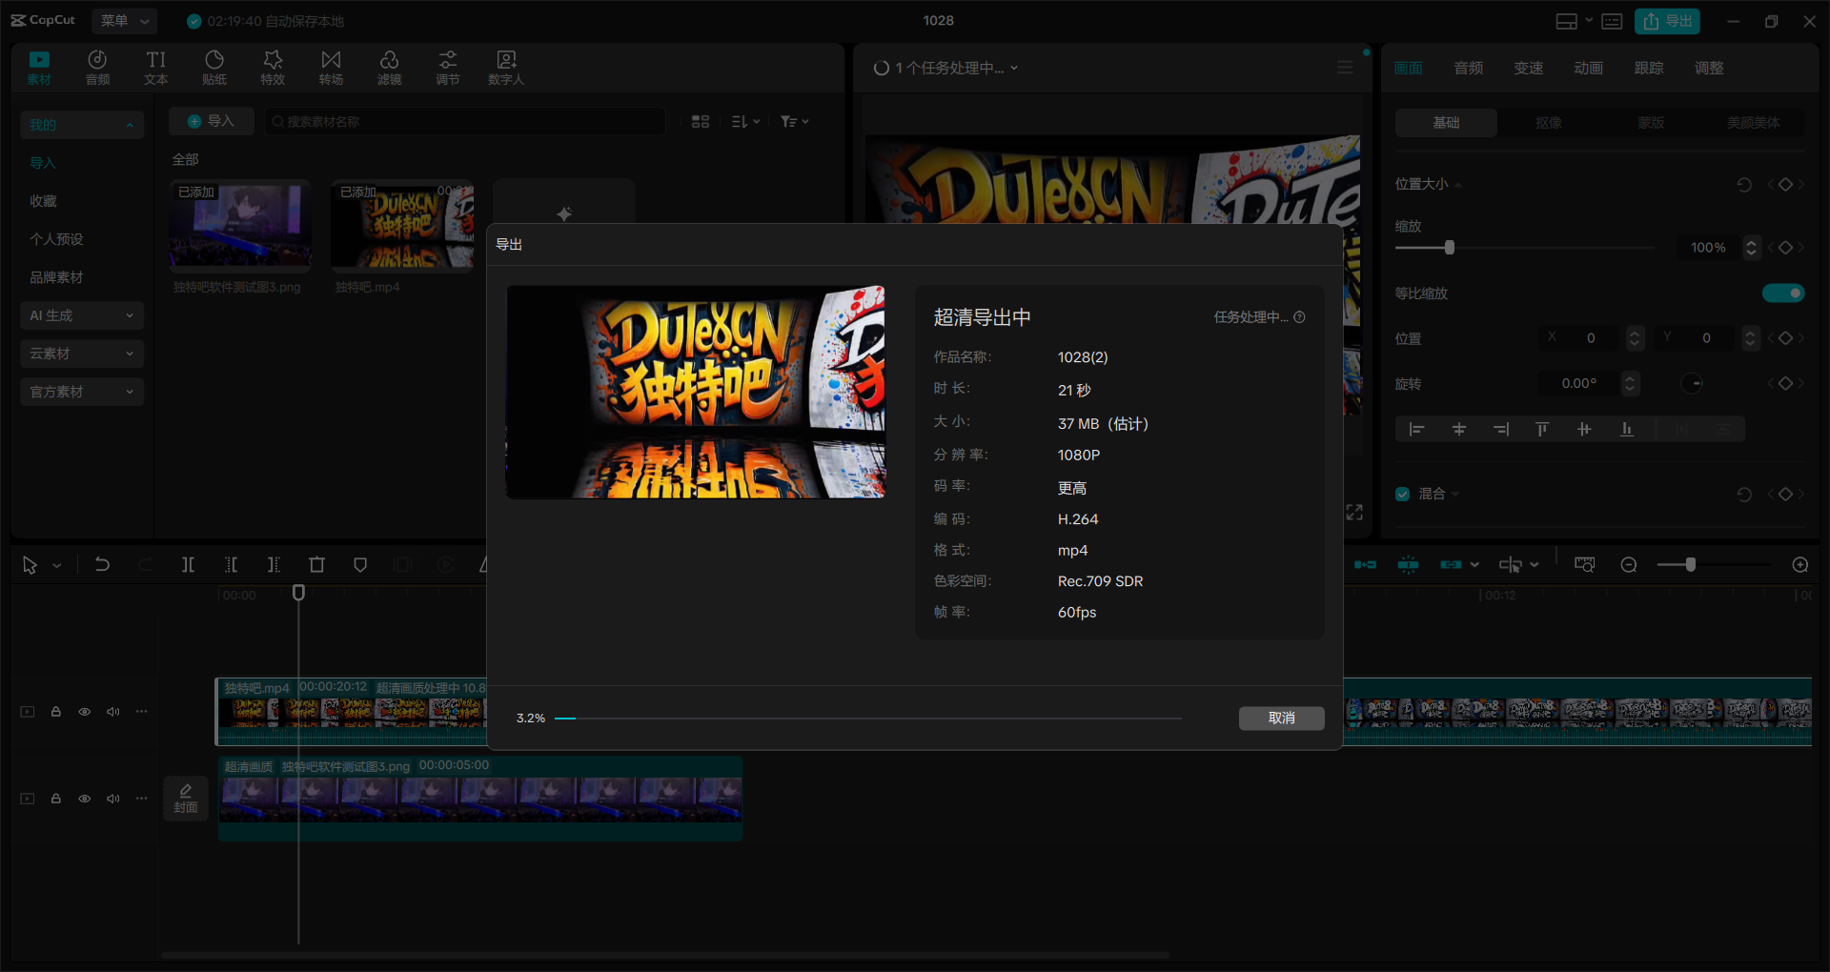Toggle the main track magnet icon
This screenshot has height=972, width=1830.
click(1365, 565)
